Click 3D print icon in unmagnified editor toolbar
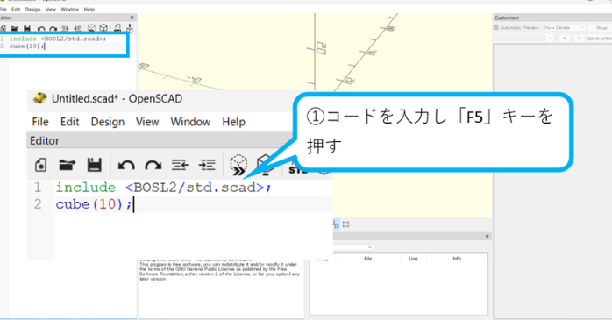The height and width of the screenshot is (320, 612). (130, 28)
